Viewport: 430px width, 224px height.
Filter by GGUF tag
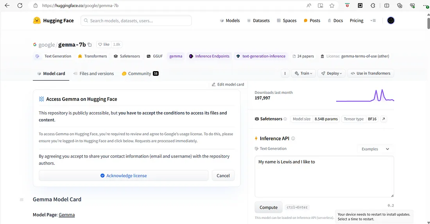pyautogui.click(x=155, y=56)
